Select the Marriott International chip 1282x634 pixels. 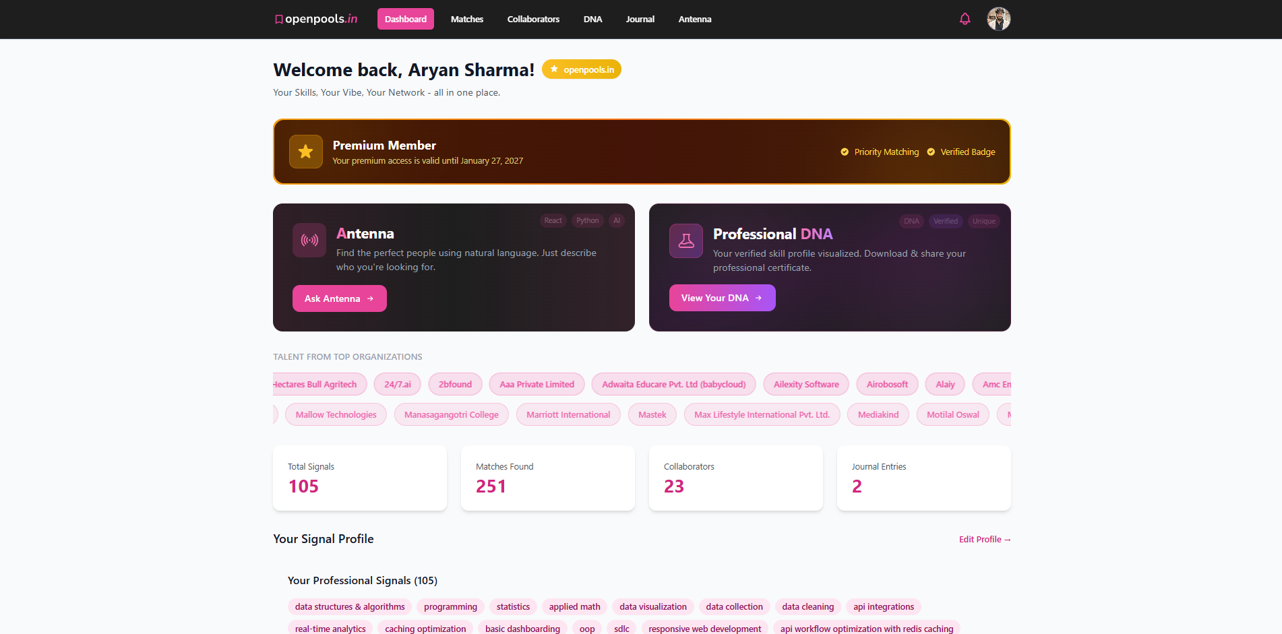click(568, 415)
